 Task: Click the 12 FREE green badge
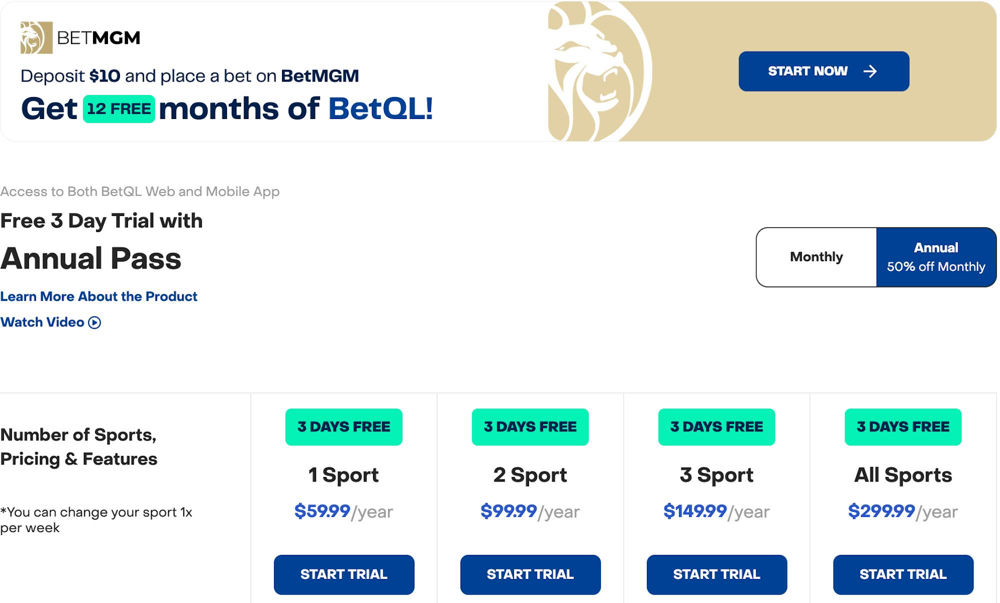click(119, 109)
